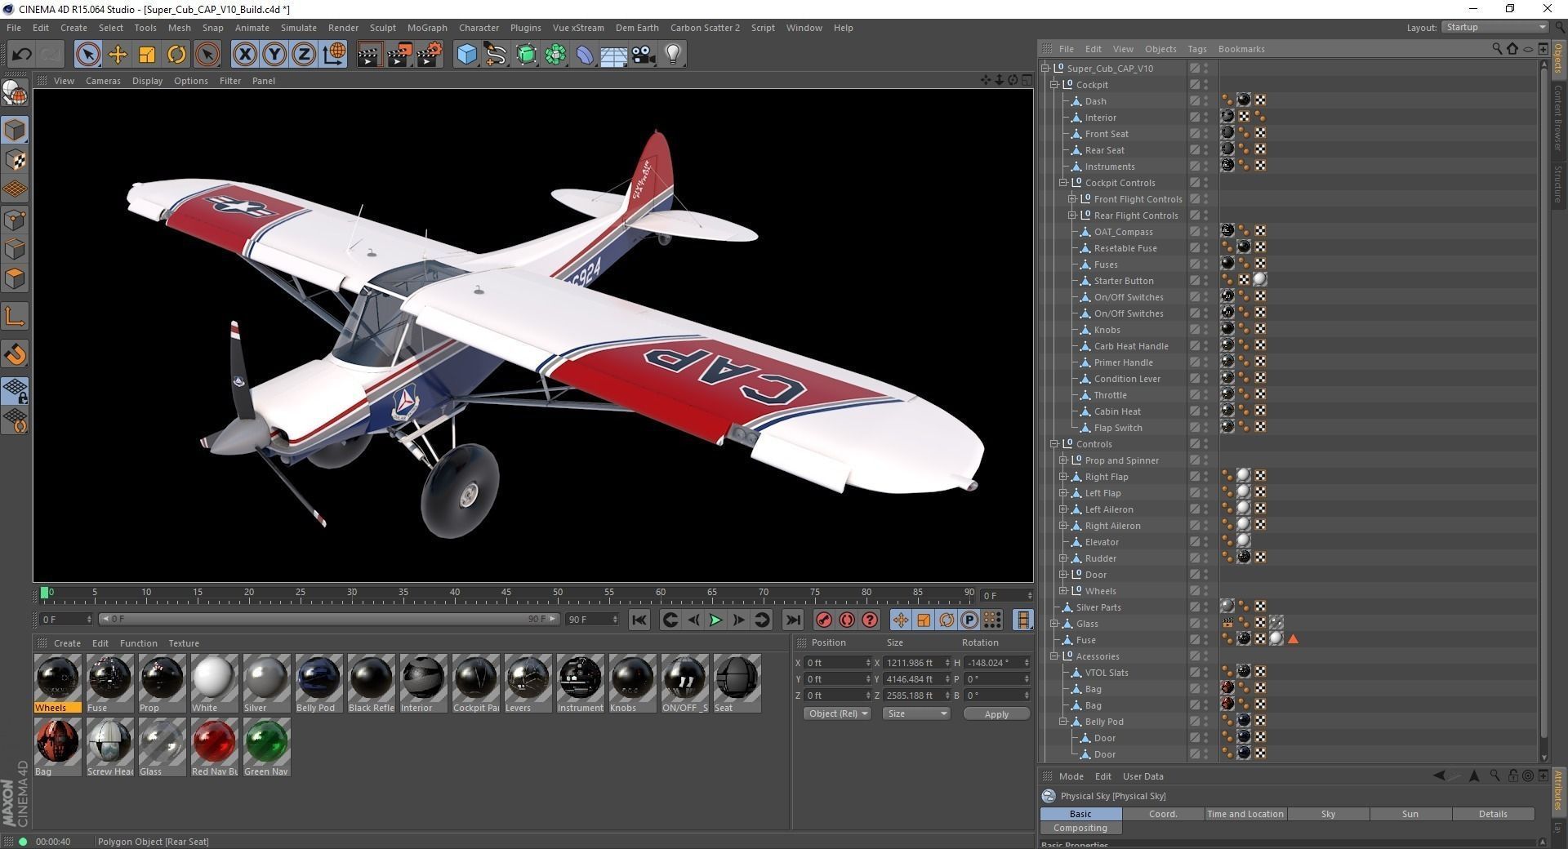Go to end of animation
1568x849 pixels.
pyautogui.click(x=793, y=620)
